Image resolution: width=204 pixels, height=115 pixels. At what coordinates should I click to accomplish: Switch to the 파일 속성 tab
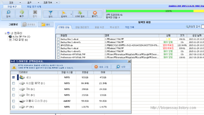point(99,27)
